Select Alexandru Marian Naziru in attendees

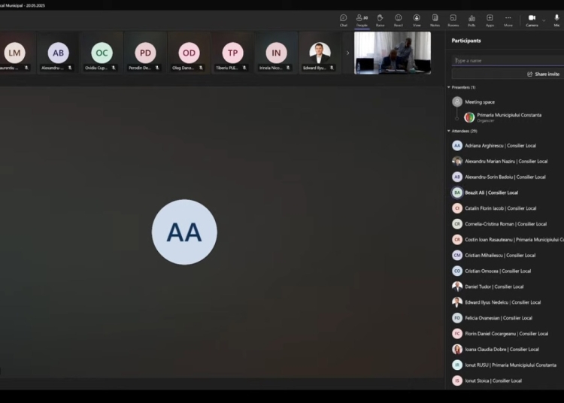pos(505,162)
